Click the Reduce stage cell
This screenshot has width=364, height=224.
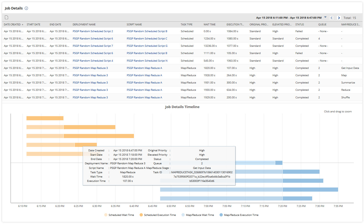[x=346, y=90]
